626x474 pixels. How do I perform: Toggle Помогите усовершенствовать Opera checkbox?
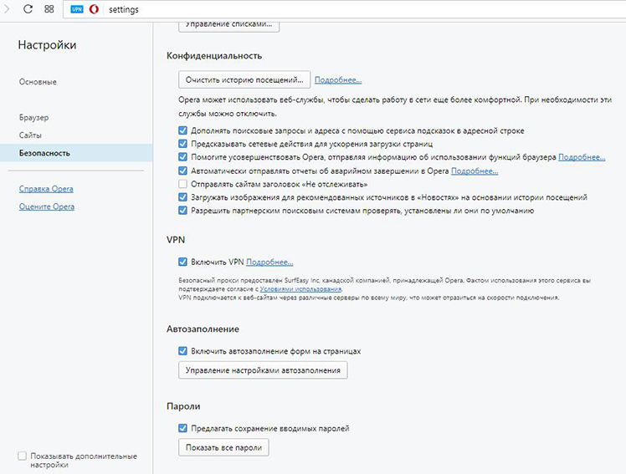tap(182, 157)
